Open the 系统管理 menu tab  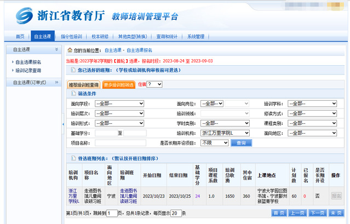click(x=196, y=36)
